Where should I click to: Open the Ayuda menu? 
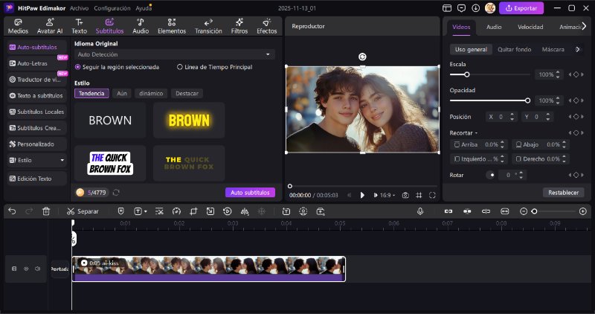tap(144, 8)
